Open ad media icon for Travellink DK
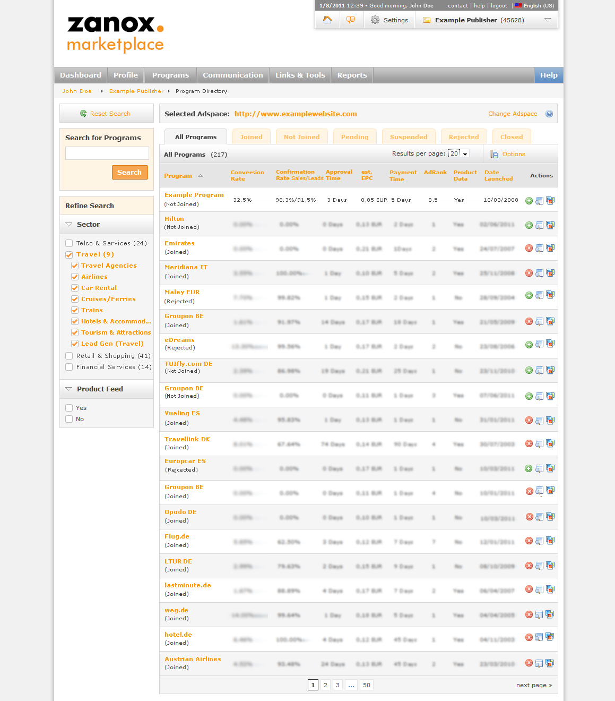The image size is (615, 701). coord(550,443)
